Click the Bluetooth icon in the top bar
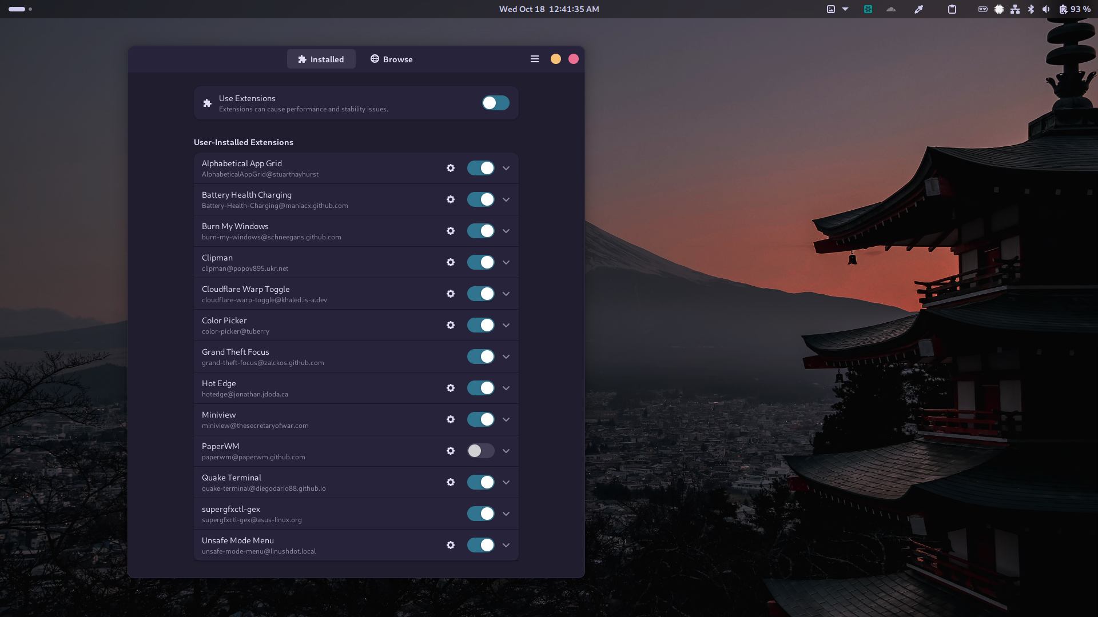Viewport: 1098px width, 617px height. (x=1031, y=9)
